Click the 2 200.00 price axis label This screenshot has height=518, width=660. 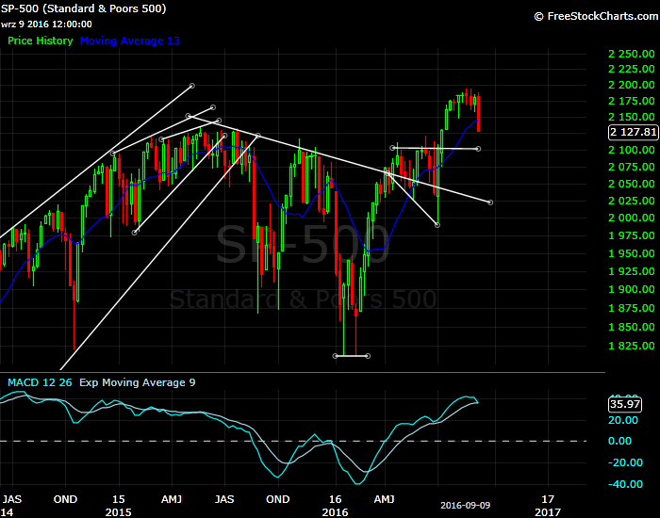click(x=632, y=85)
